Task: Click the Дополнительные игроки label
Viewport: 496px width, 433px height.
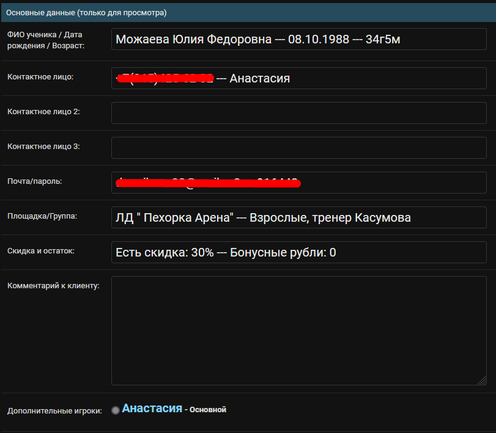Action: click(54, 411)
